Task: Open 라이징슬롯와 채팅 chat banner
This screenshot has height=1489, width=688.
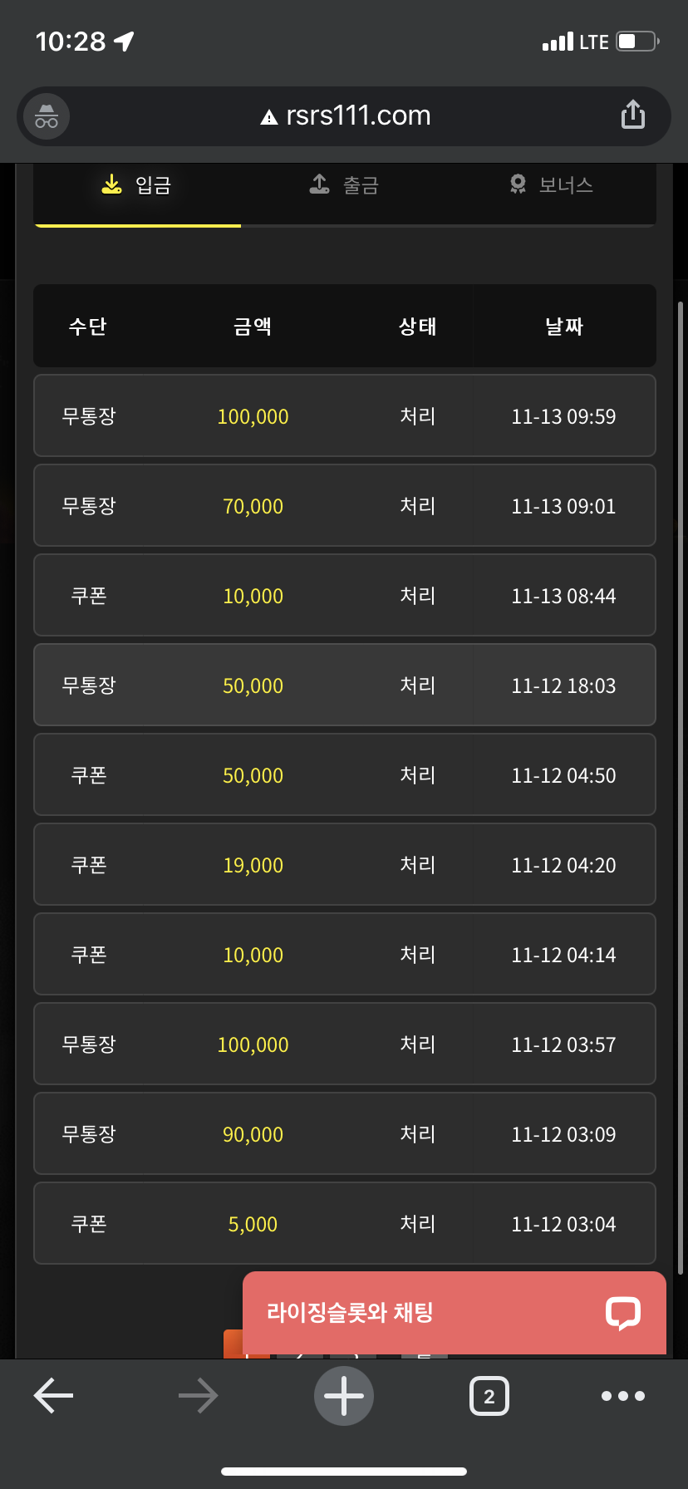Action: (x=455, y=1313)
